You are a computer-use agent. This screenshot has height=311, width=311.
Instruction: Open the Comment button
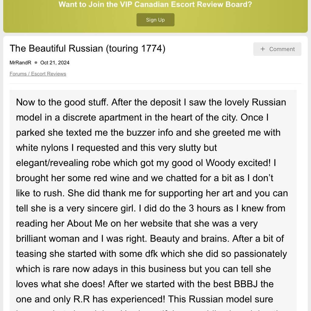coord(277,49)
